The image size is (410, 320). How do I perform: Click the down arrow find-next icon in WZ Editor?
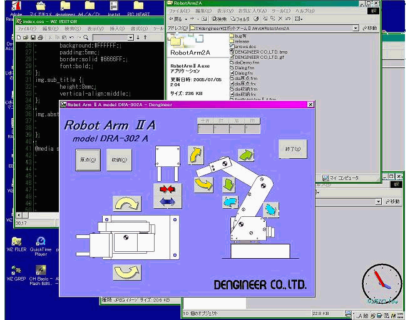click(x=138, y=37)
